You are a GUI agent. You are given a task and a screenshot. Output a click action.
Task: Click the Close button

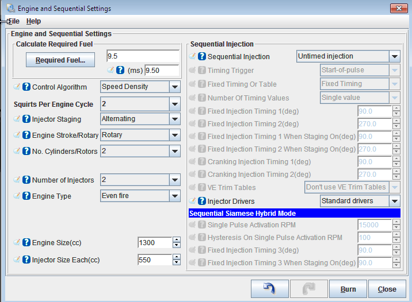pos(387,289)
